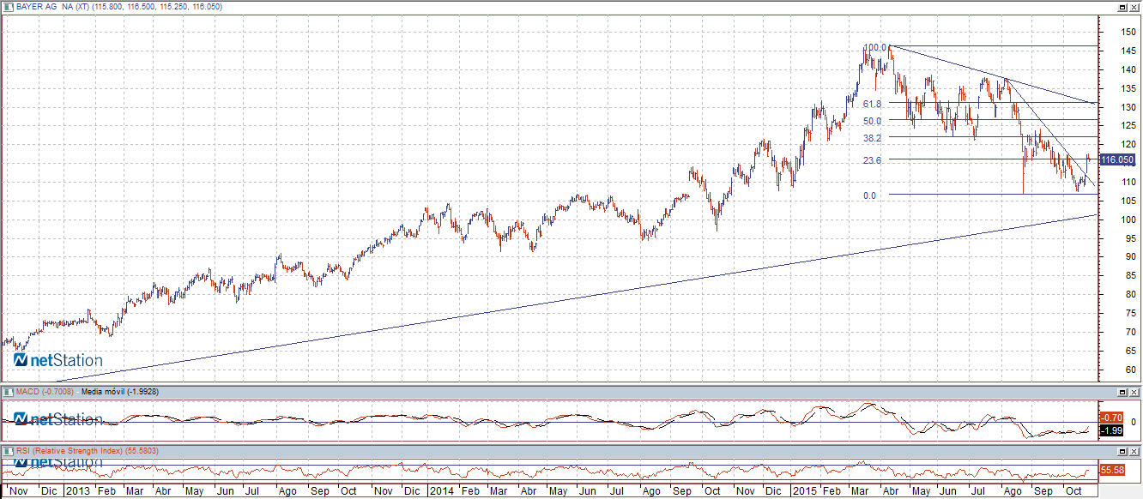
Task: Click the Media móvil (-1.9928) label
Action: click(x=120, y=392)
